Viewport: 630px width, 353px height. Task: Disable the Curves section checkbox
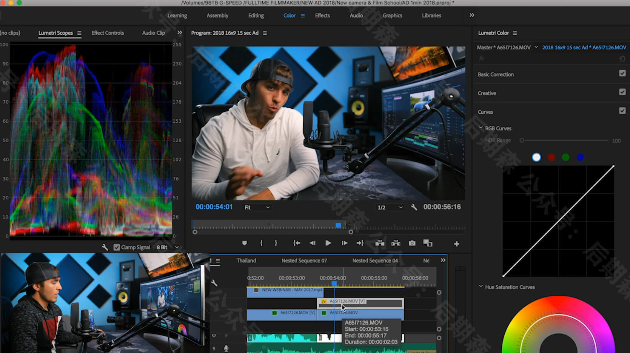pyautogui.click(x=622, y=111)
